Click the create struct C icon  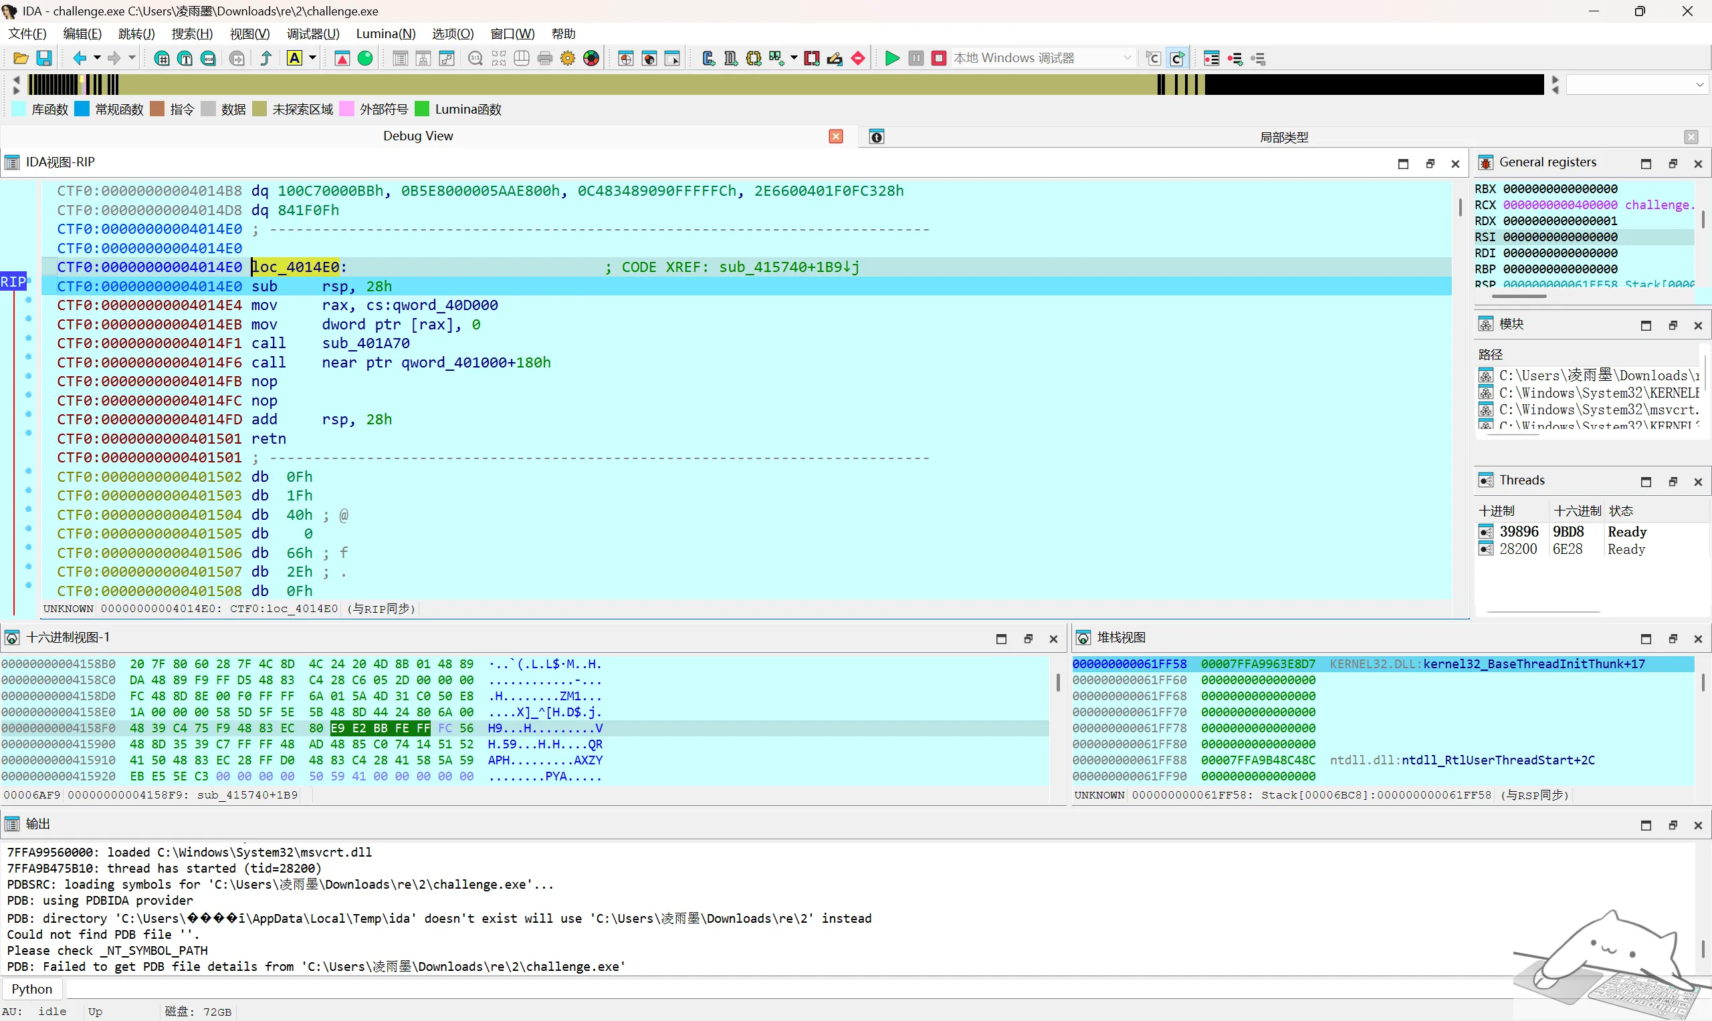pyautogui.click(x=708, y=59)
